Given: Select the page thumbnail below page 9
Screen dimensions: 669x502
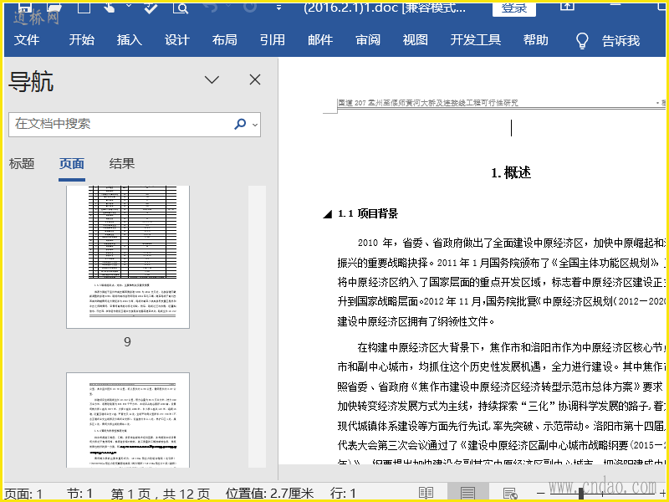Looking at the screenshot, I should 128,420.
